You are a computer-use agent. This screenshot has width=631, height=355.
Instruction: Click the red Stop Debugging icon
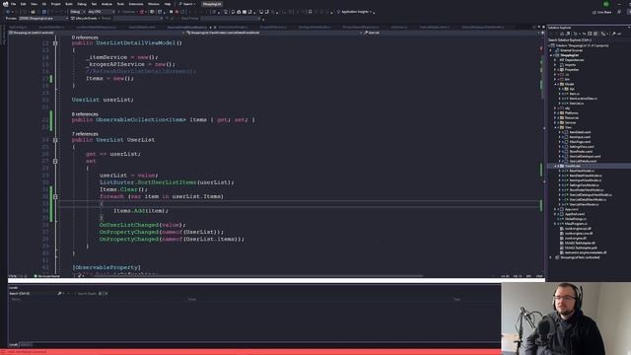tap(176, 12)
